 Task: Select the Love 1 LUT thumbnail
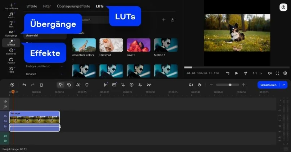pos(138,45)
